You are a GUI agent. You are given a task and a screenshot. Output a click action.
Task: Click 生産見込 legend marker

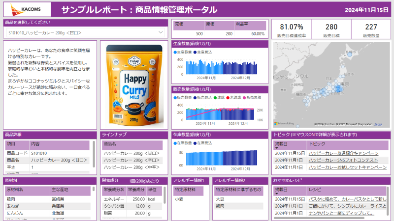(x=195, y=52)
